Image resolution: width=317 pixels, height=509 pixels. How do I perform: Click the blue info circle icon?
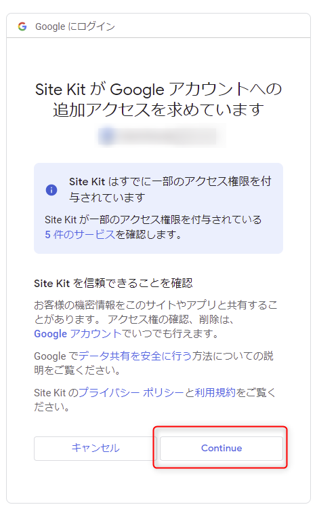click(x=51, y=190)
